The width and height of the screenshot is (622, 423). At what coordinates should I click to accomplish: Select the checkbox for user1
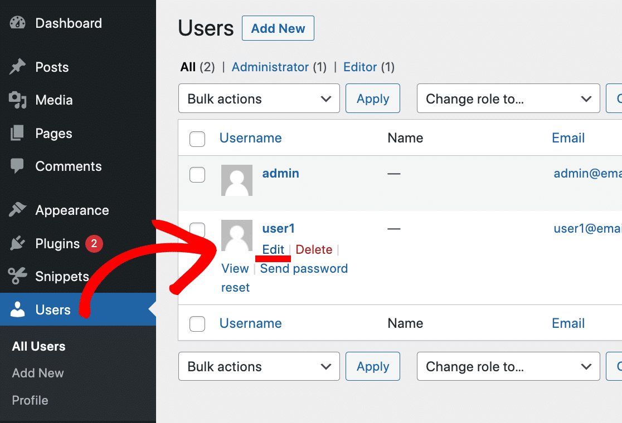(197, 228)
